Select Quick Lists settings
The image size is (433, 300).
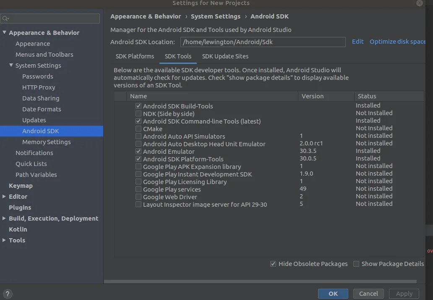point(31,164)
